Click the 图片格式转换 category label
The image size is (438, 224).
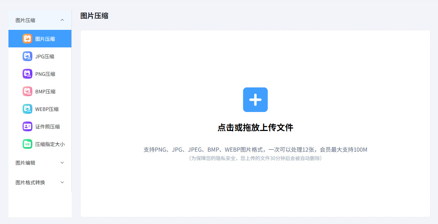(x=30, y=183)
